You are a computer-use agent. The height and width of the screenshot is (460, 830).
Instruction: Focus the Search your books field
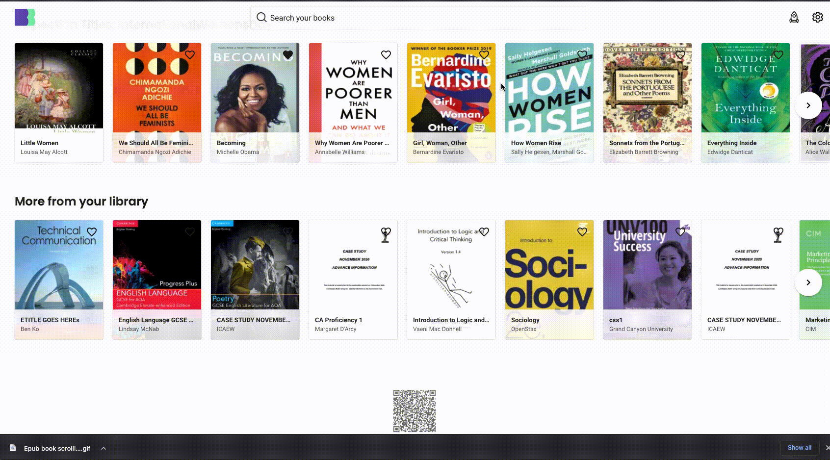(418, 18)
